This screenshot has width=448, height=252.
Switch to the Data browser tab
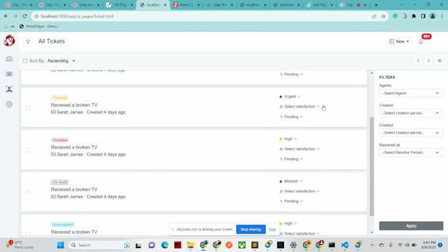pos(220,5)
